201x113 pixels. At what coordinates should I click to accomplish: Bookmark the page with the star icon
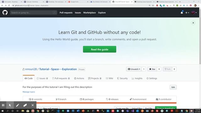(x=153, y=6)
